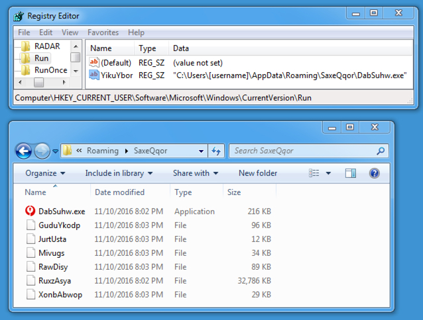423x320 pixels.
Task: Click the SaxeQqor breadcrumb segment
Action: coord(151,151)
